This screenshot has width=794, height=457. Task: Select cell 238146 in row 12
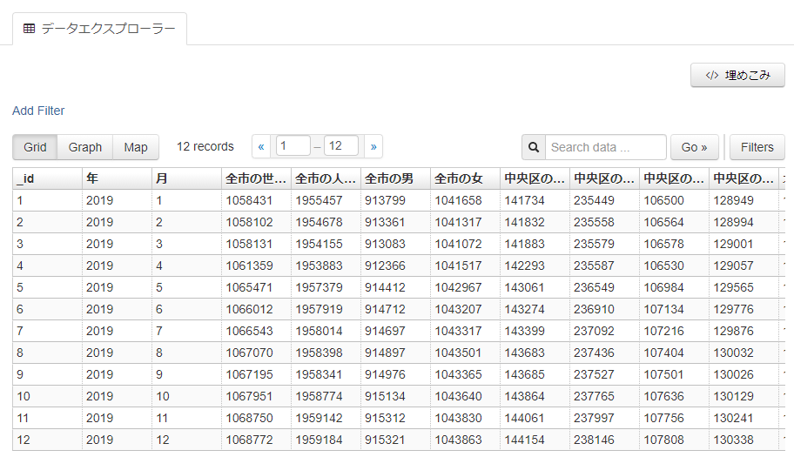coord(604,440)
